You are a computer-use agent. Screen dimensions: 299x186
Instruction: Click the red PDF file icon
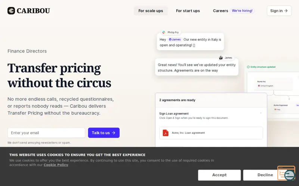(166, 133)
